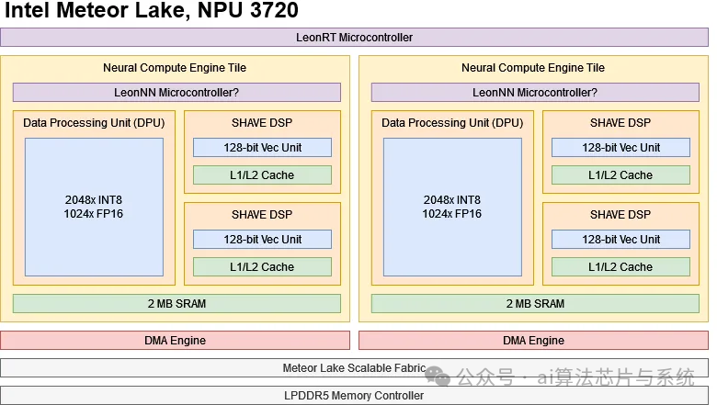This screenshot has height=405, width=717.
Task: Click the "2 MB SRAM" bar in right tile
Action: (x=535, y=304)
